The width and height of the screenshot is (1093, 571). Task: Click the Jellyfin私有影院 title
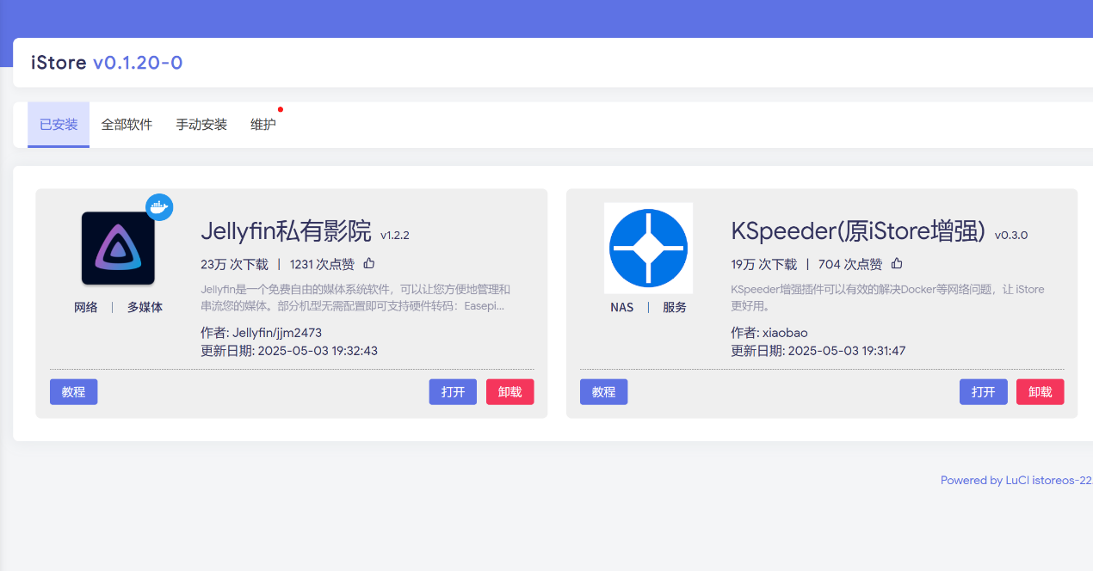286,231
